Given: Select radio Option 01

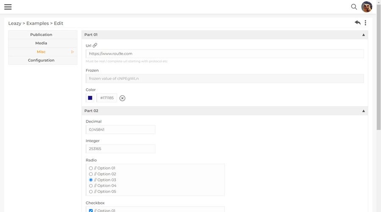Looking at the screenshot, I should click(91, 168).
